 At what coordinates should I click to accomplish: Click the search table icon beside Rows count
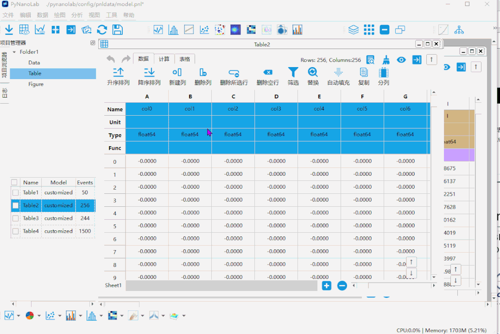pos(370,60)
